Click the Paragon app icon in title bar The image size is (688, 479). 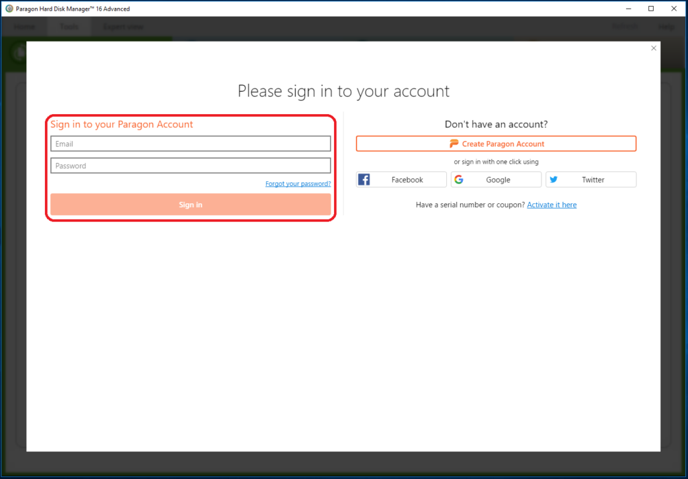[x=8, y=8]
